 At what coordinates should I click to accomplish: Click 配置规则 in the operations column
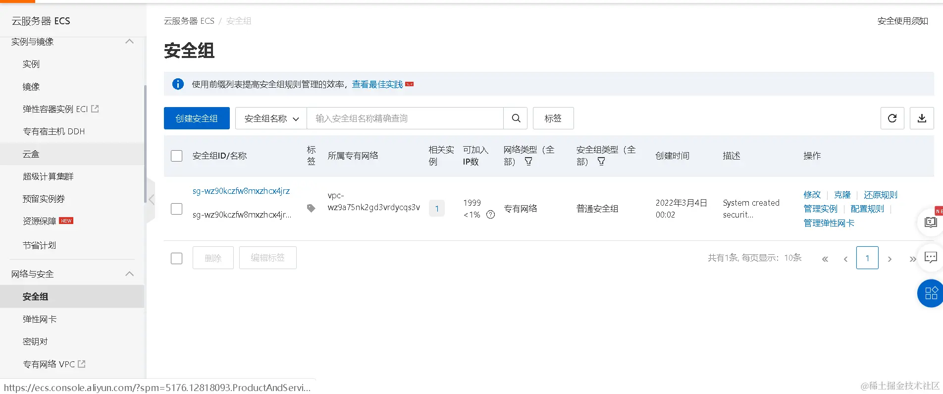pos(867,209)
